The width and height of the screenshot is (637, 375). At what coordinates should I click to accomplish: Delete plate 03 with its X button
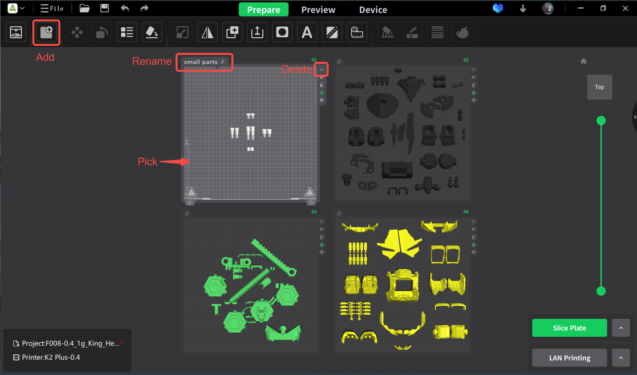pyautogui.click(x=321, y=222)
